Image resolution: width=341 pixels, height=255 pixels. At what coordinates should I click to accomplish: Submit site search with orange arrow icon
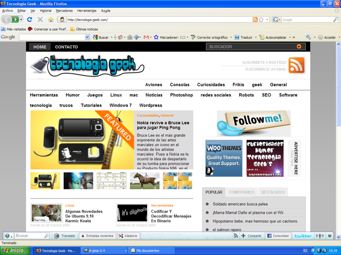299,46
